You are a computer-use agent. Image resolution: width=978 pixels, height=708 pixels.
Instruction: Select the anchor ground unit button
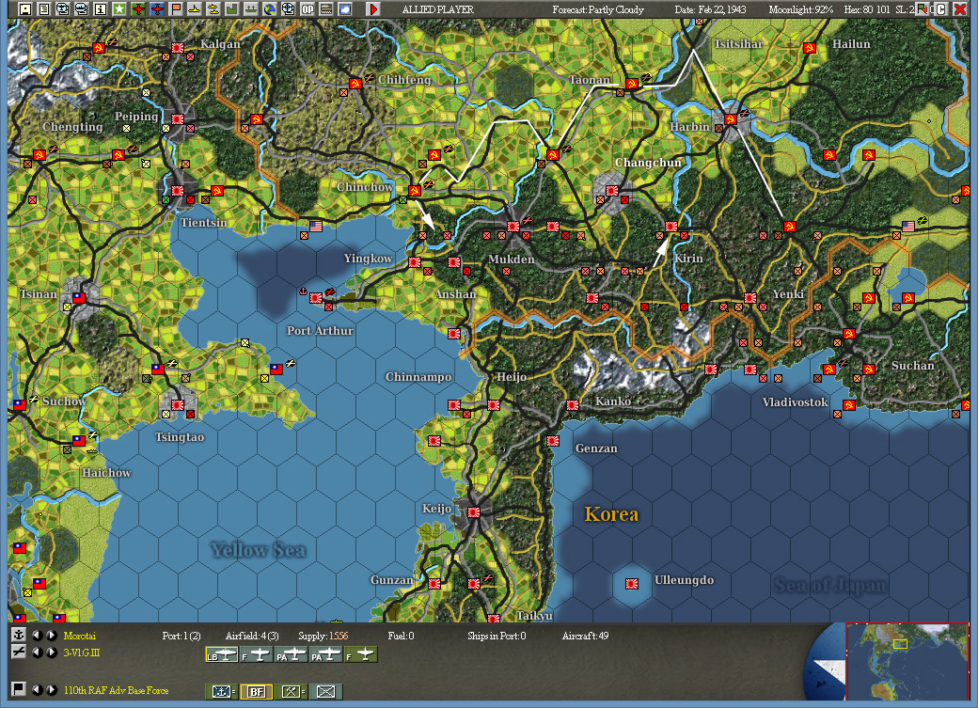pos(222,691)
